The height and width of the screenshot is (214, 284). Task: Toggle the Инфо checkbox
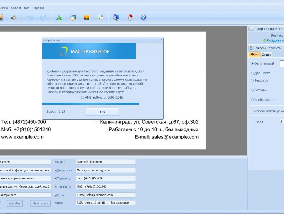tap(55, 203)
